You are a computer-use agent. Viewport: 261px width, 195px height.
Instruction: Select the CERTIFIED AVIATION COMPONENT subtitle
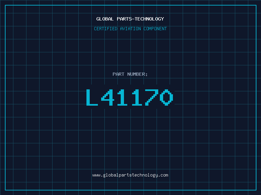tap(130, 29)
